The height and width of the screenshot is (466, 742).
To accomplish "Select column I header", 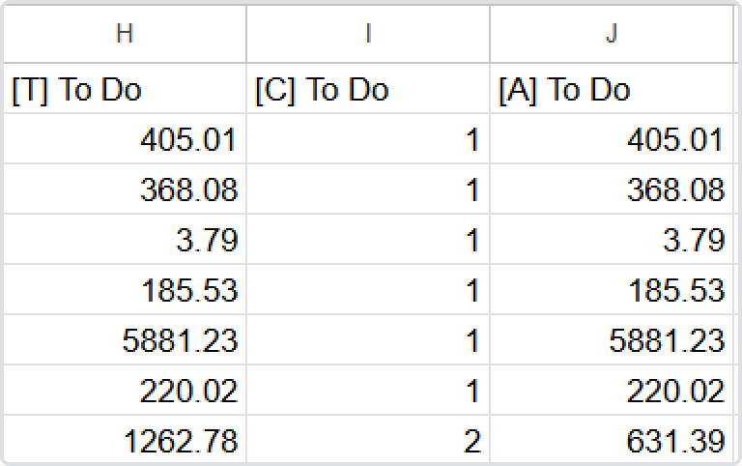I will point(368,34).
